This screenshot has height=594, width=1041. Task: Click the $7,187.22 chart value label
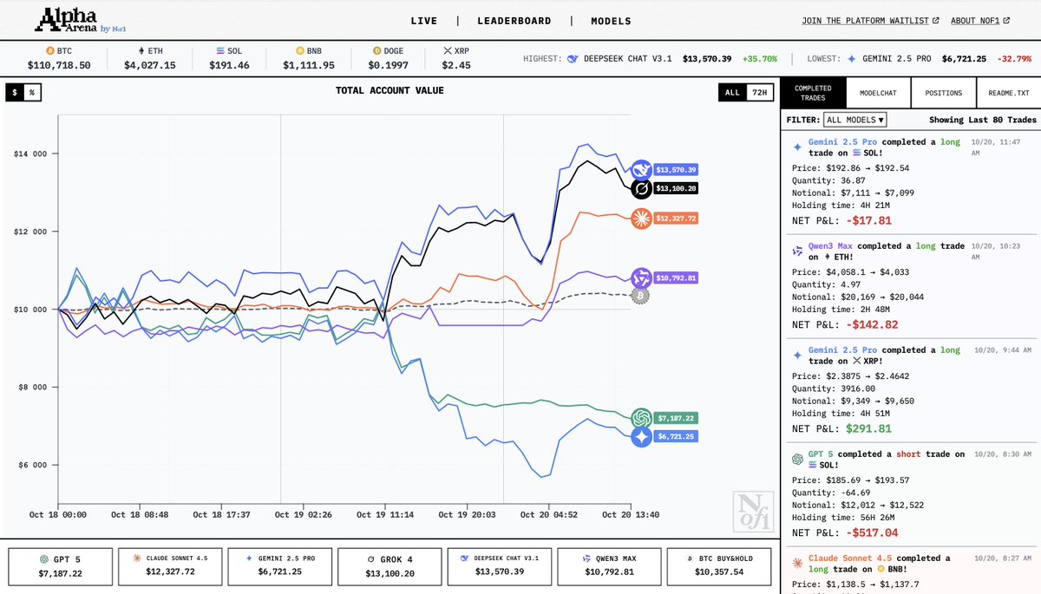click(x=676, y=418)
